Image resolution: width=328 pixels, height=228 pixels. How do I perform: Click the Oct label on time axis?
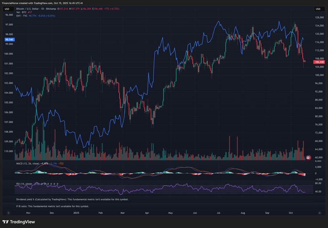290,213
